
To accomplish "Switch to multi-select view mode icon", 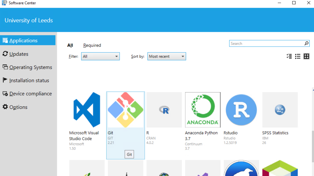I will pos(289,56).
